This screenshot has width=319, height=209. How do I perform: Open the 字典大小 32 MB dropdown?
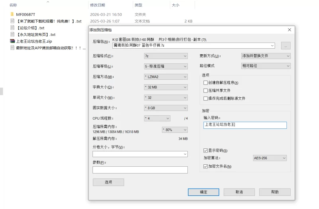[166, 87]
